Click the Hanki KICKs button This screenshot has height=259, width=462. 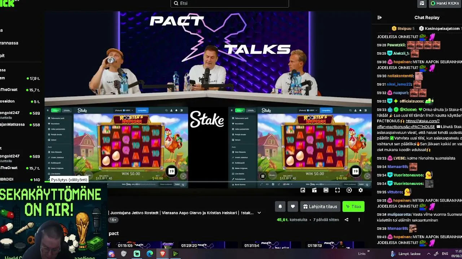445,4
